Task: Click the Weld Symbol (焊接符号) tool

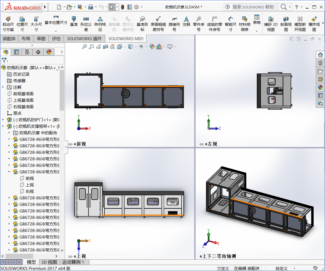Action: pos(174,24)
